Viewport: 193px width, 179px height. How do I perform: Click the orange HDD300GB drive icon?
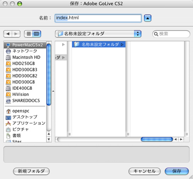coord(8,82)
